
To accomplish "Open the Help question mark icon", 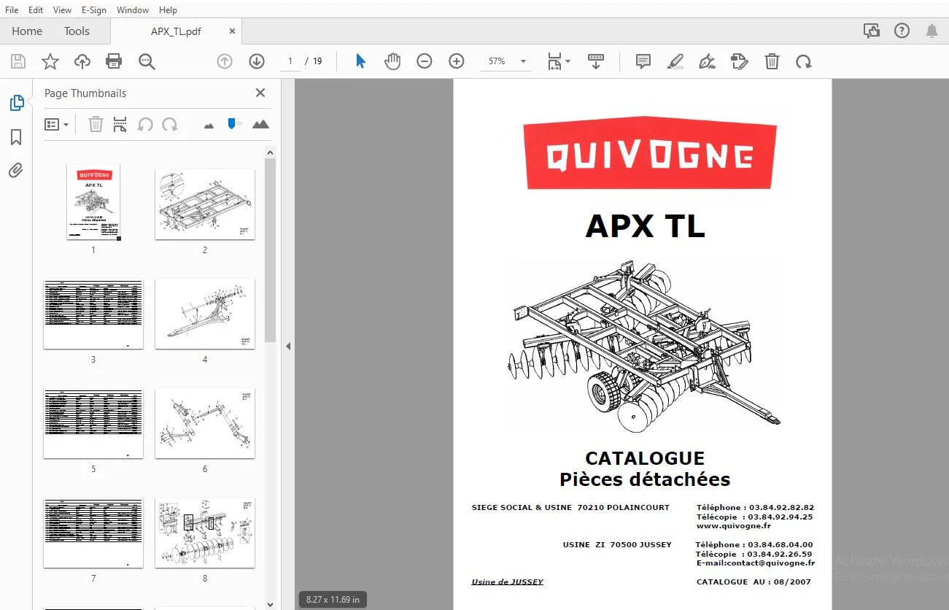I will (902, 31).
